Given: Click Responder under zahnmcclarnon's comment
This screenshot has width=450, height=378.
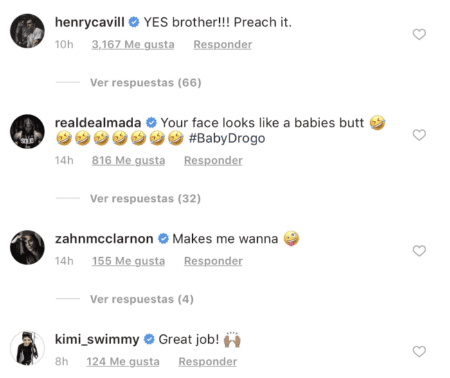Looking at the screenshot, I should tap(213, 261).
